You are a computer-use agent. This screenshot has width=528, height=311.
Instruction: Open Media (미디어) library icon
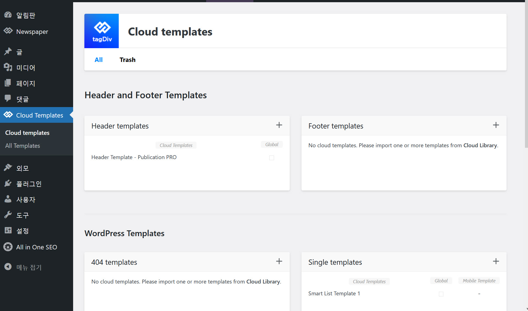point(8,67)
